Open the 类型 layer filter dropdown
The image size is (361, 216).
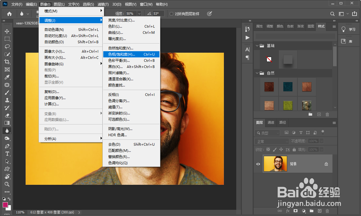click(x=267, y=133)
